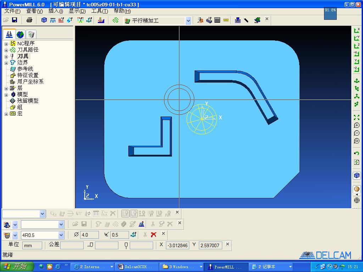This screenshot has height=272, width=363.
Task: Toggle first light bulb draw button
Action: point(125,213)
